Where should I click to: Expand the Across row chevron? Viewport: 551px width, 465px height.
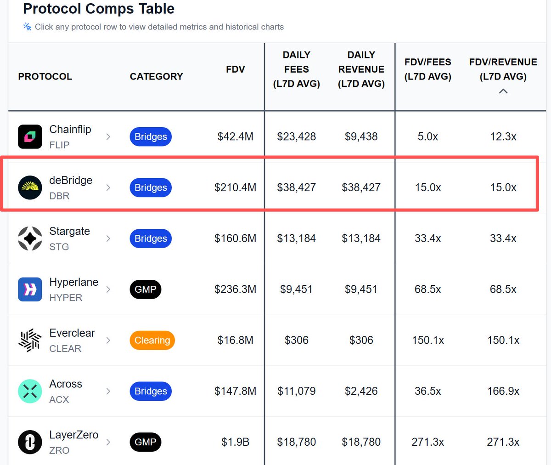[x=108, y=391]
